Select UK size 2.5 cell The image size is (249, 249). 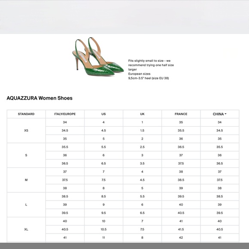click(142, 147)
